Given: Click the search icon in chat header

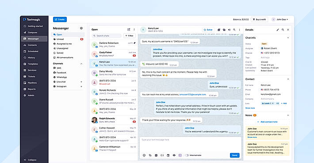Looking at the screenshot, I should [x=234, y=30].
